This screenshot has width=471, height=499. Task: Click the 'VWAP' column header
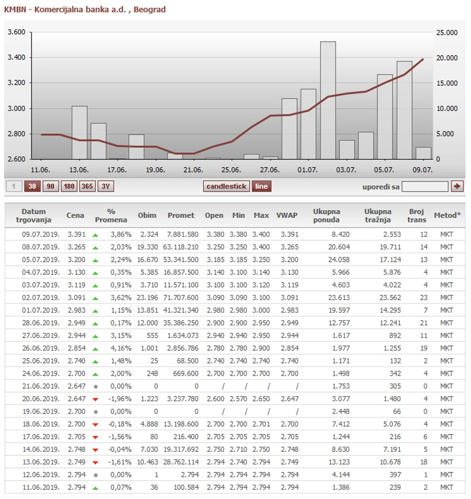(287, 216)
